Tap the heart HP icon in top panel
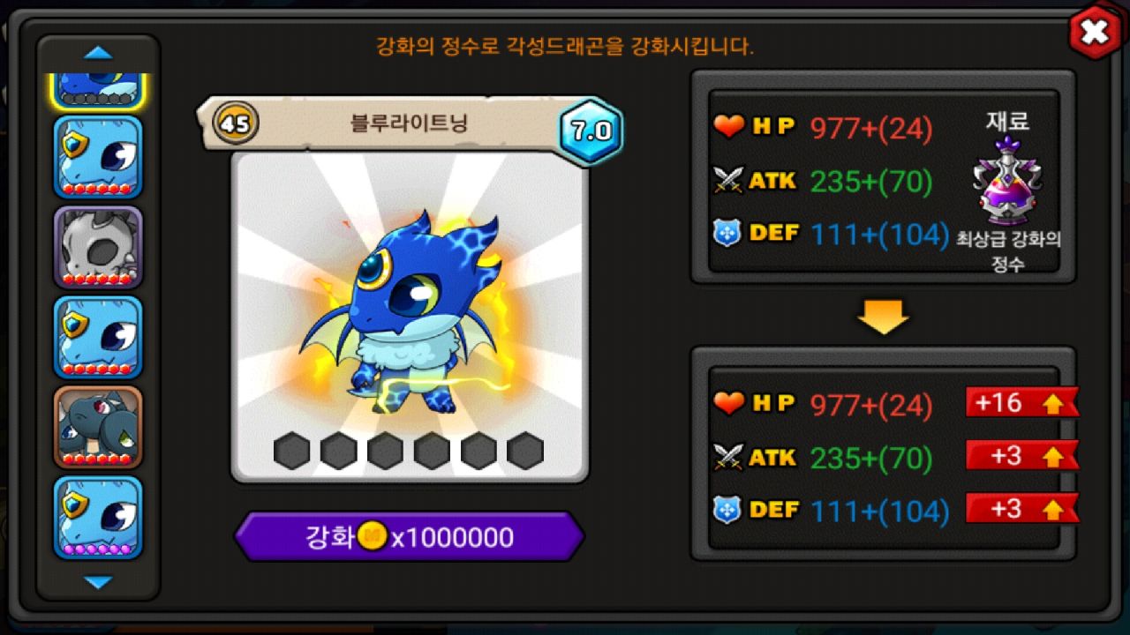Screen dimensions: 1130x635 [729, 128]
